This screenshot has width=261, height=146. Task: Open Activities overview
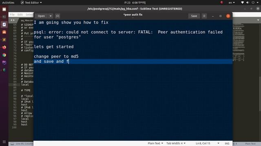[8, 2]
